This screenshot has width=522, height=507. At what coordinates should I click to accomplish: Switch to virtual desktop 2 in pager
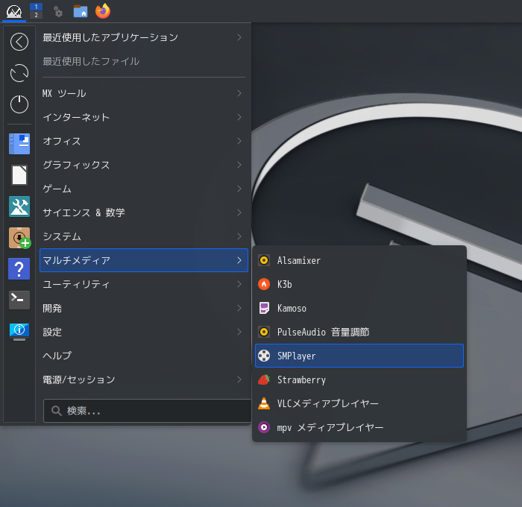click(x=36, y=15)
